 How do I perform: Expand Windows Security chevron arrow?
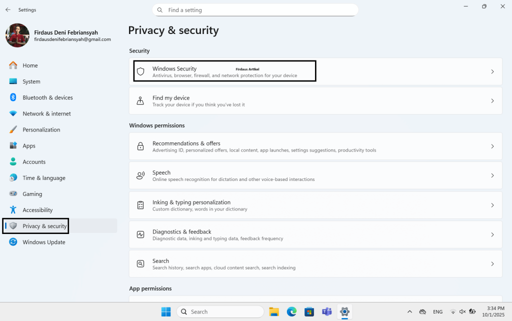[x=492, y=72]
